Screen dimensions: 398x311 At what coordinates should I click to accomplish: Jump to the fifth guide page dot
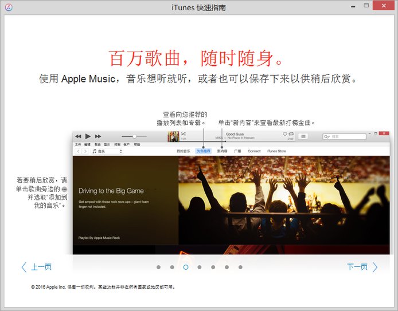(213, 267)
